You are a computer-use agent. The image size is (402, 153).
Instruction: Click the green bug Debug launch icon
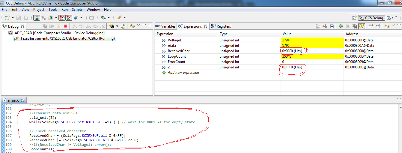103,18
